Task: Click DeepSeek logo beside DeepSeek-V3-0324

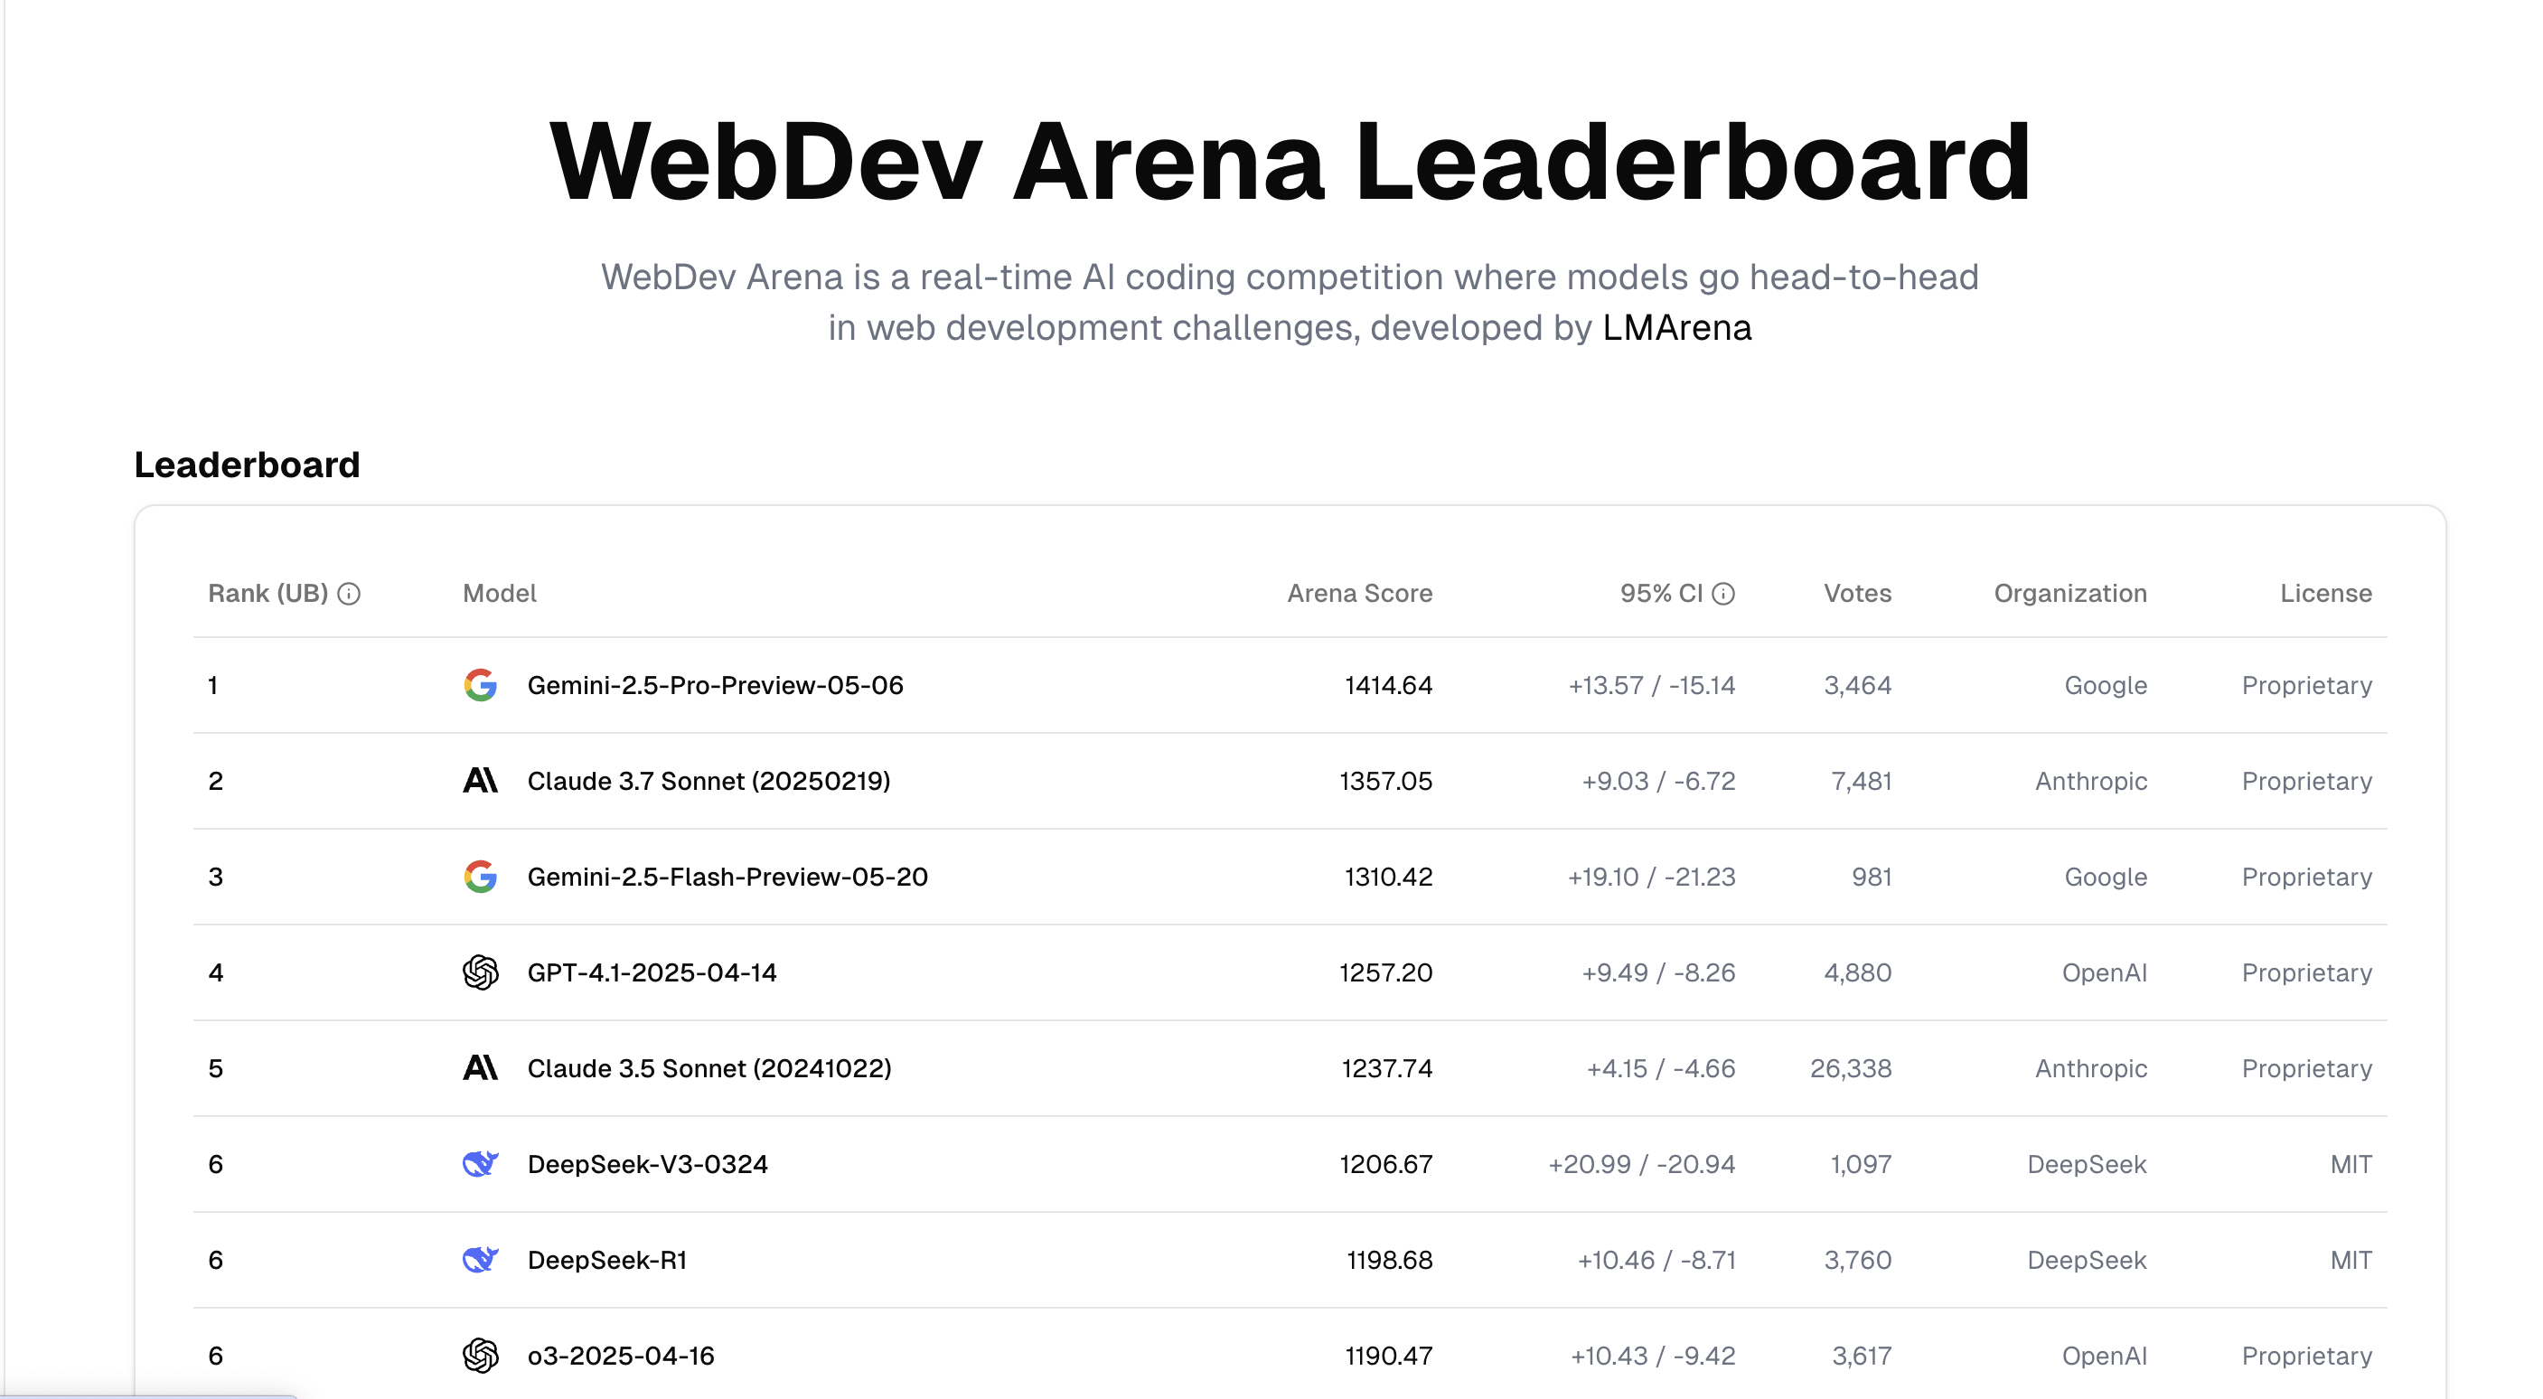Action: point(481,1164)
